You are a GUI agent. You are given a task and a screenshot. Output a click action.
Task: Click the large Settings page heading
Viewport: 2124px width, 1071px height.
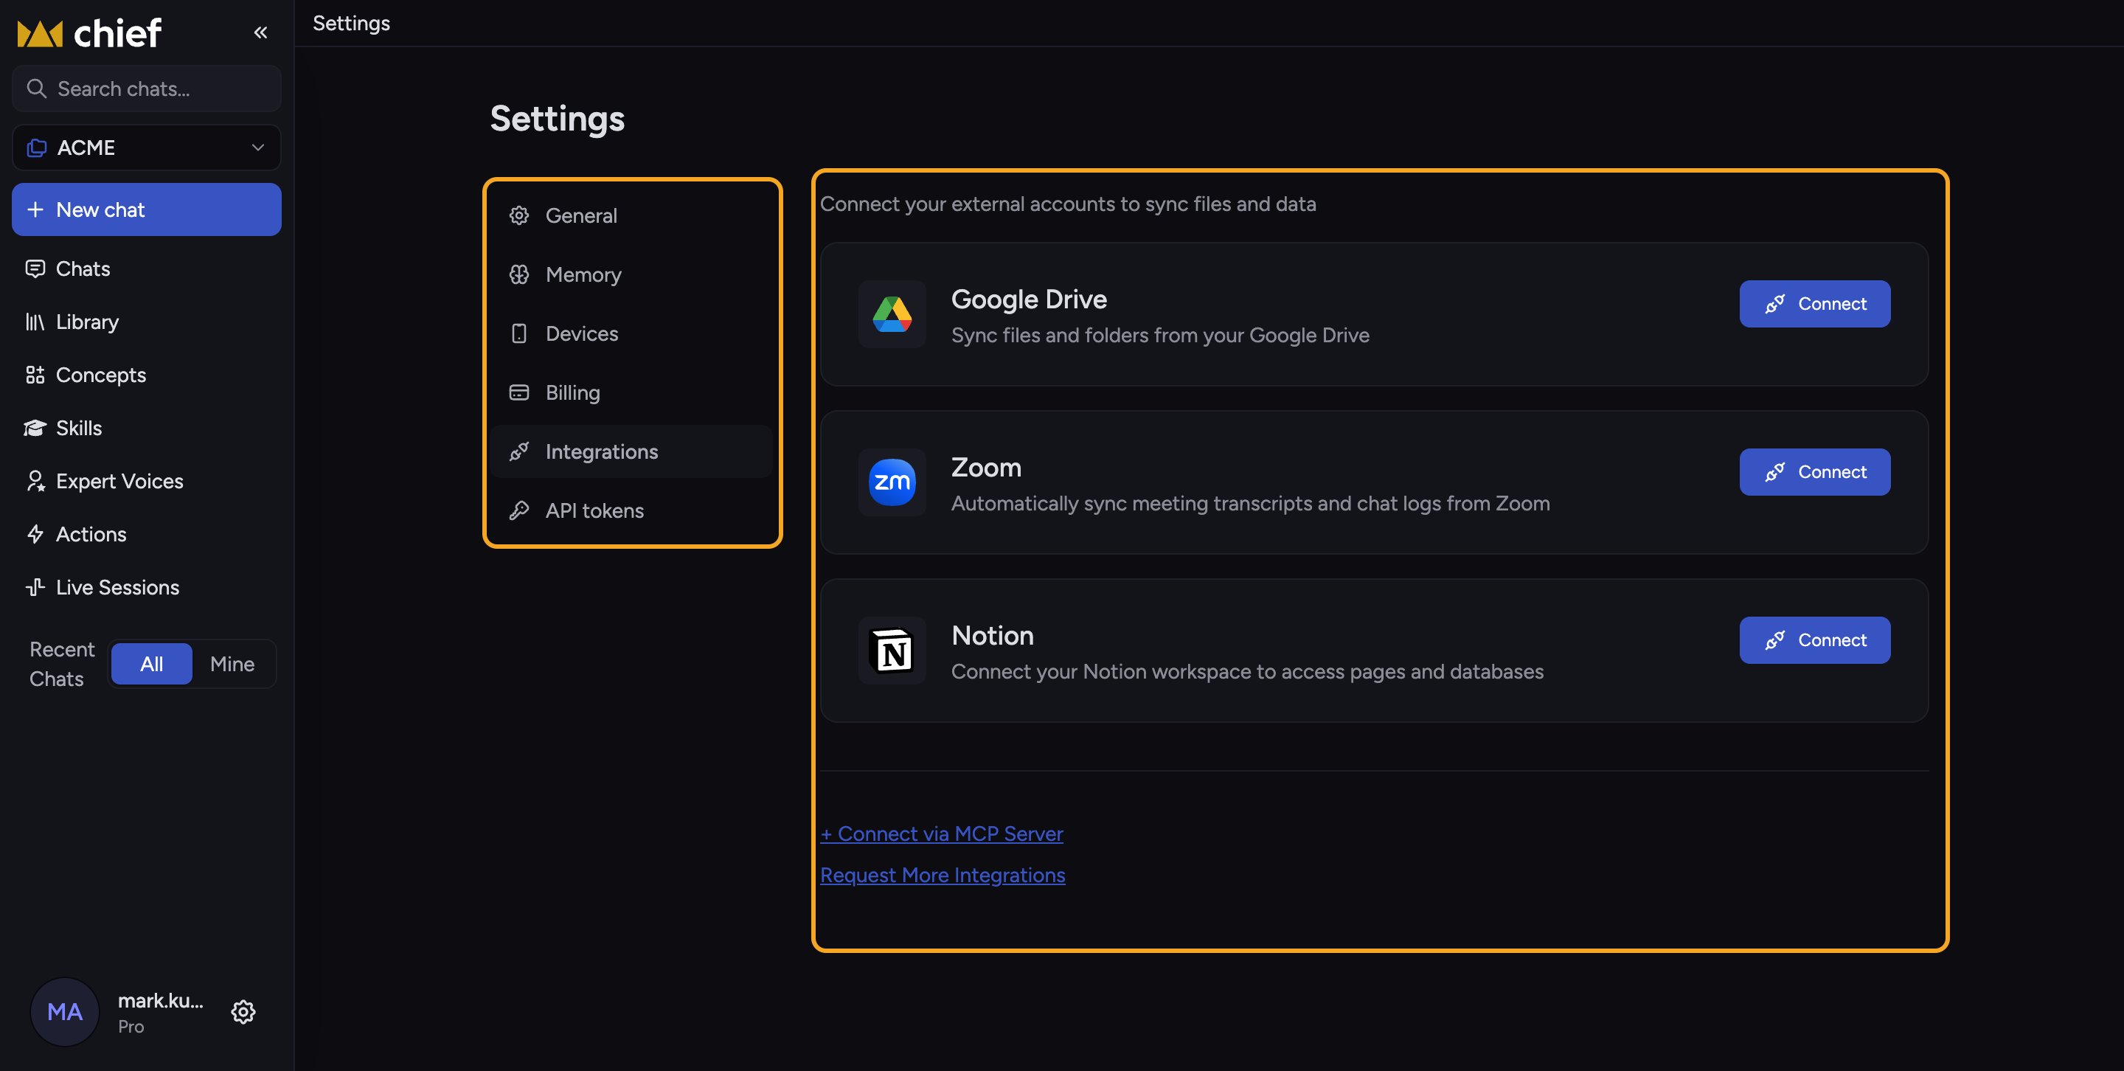point(558,118)
